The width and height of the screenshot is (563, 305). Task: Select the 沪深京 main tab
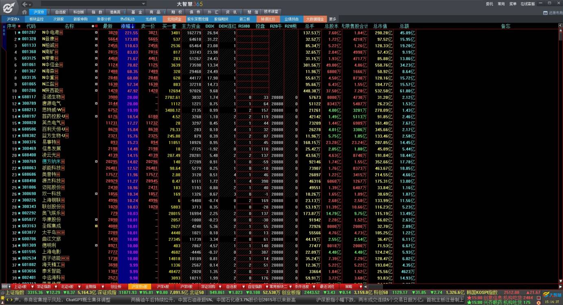(x=39, y=12)
